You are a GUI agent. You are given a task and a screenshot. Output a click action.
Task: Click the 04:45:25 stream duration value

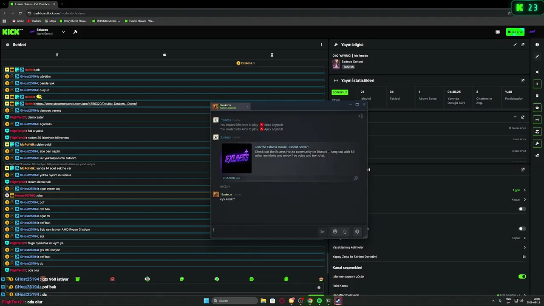point(454,92)
